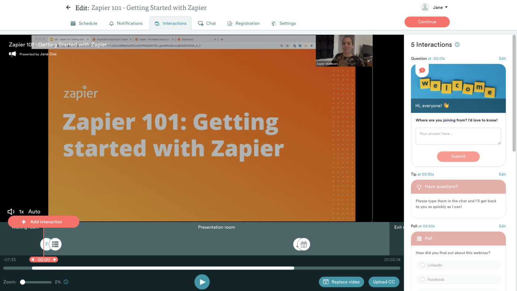
Task: Change the Auto quality setting
Action: (x=34, y=212)
